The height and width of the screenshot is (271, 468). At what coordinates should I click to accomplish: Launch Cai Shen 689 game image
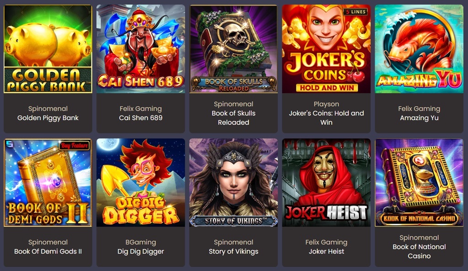(x=141, y=48)
